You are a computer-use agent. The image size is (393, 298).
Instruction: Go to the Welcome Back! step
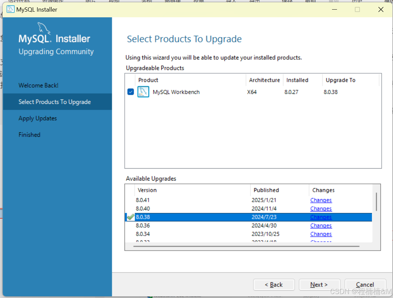point(38,85)
